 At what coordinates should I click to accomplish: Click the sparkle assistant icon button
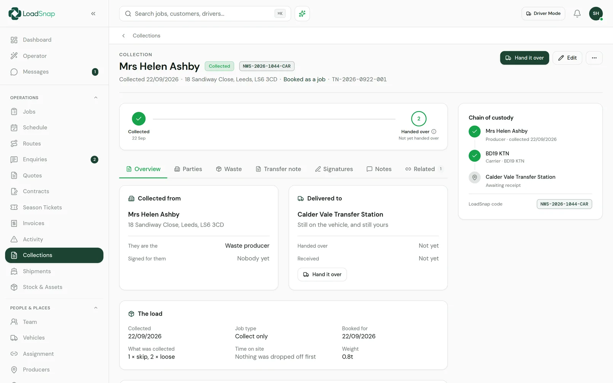pyautogui.click(x=302, y=14)
